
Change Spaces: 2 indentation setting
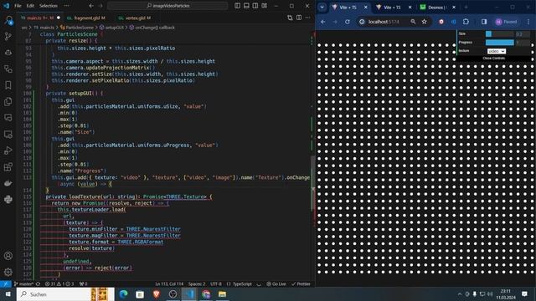197,284
